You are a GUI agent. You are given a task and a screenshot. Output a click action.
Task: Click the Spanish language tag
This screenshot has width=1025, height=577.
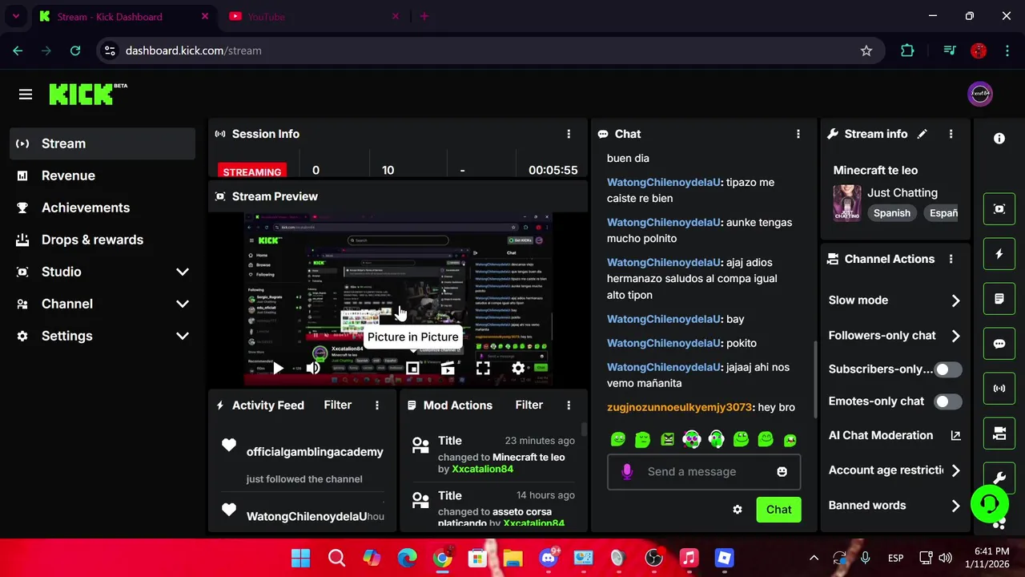(891, 213)
